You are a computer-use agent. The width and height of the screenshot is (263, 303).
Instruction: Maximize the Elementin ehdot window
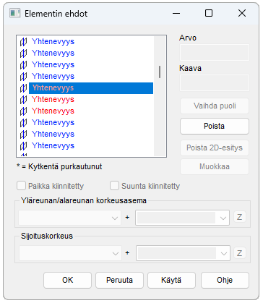click(209, 13)
